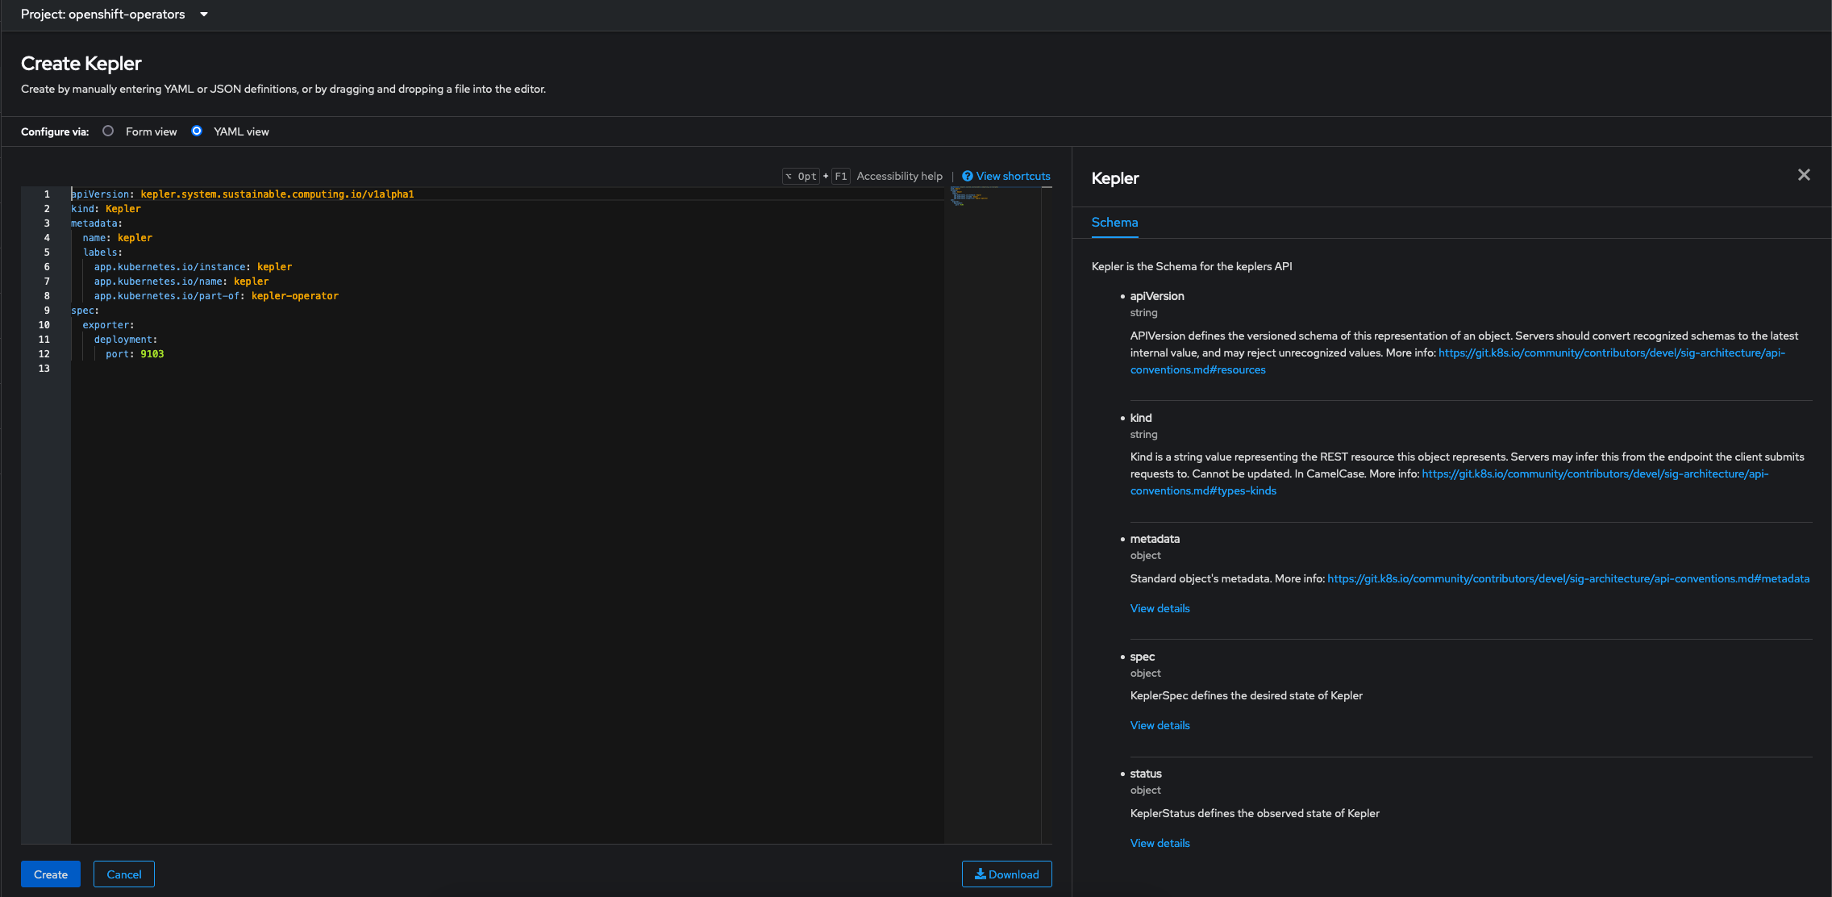Click the View details link for metadata
Image resolution: width=1832 pixels, height=897 pixels.
(1160, 608)
